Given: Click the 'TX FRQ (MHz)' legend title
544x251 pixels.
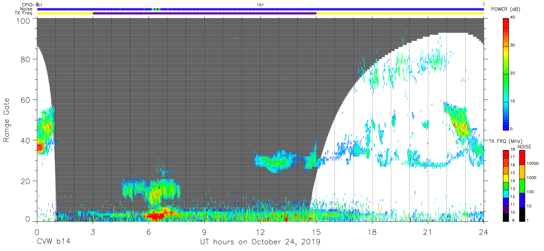Looking at the screenshot, I should pyautogui.click(x=505, y=141).
